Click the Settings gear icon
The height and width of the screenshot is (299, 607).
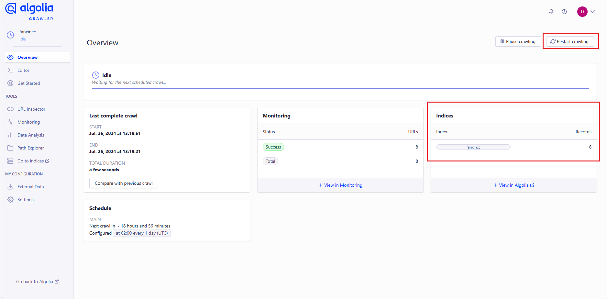pos(10,200)
